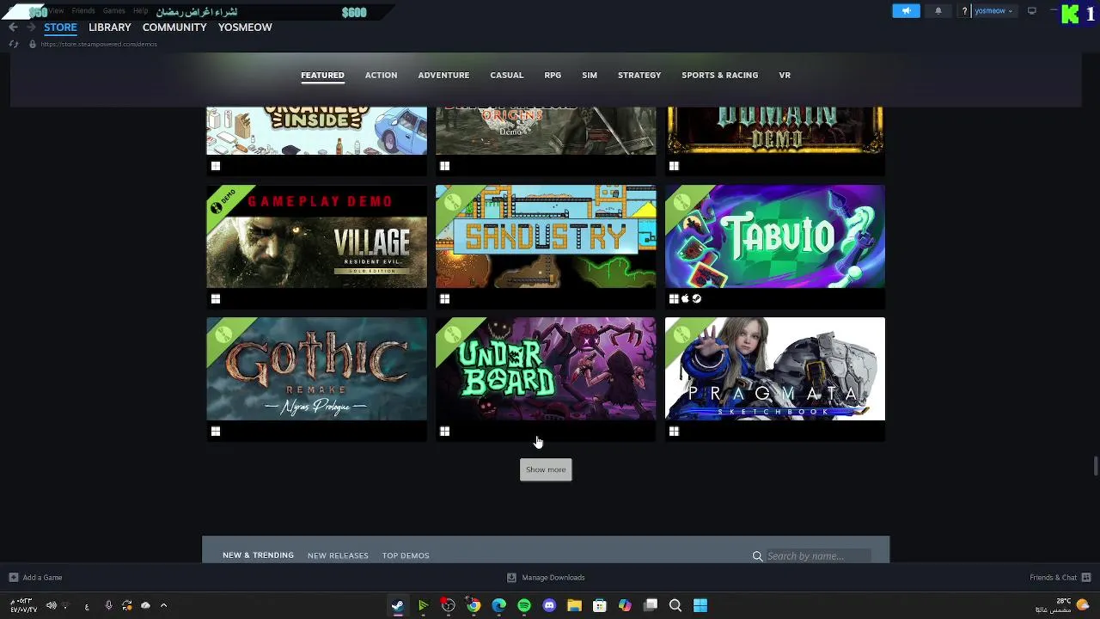This screenshot has height=619, width=1100.
Task: Enter Big Picture mode via monitor icon
Action: (1032, 11)
